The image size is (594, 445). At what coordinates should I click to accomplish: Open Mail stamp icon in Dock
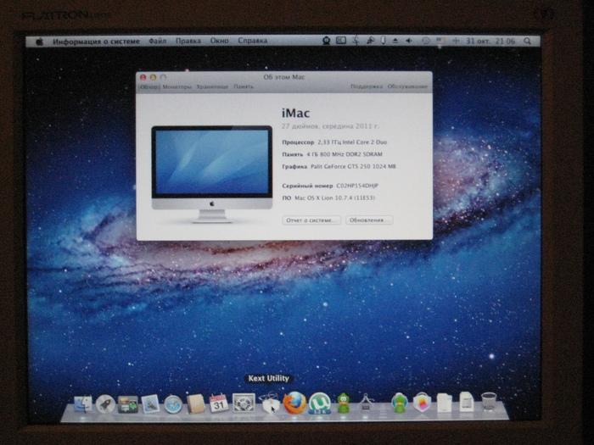coord(150,404)
